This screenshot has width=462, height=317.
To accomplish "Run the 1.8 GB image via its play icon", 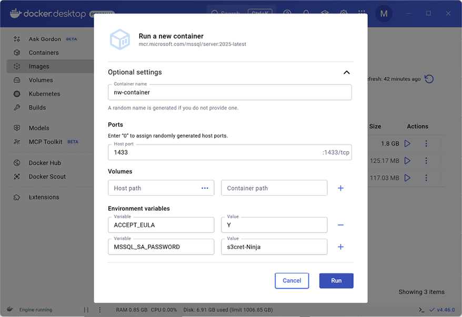I will 407,143.
